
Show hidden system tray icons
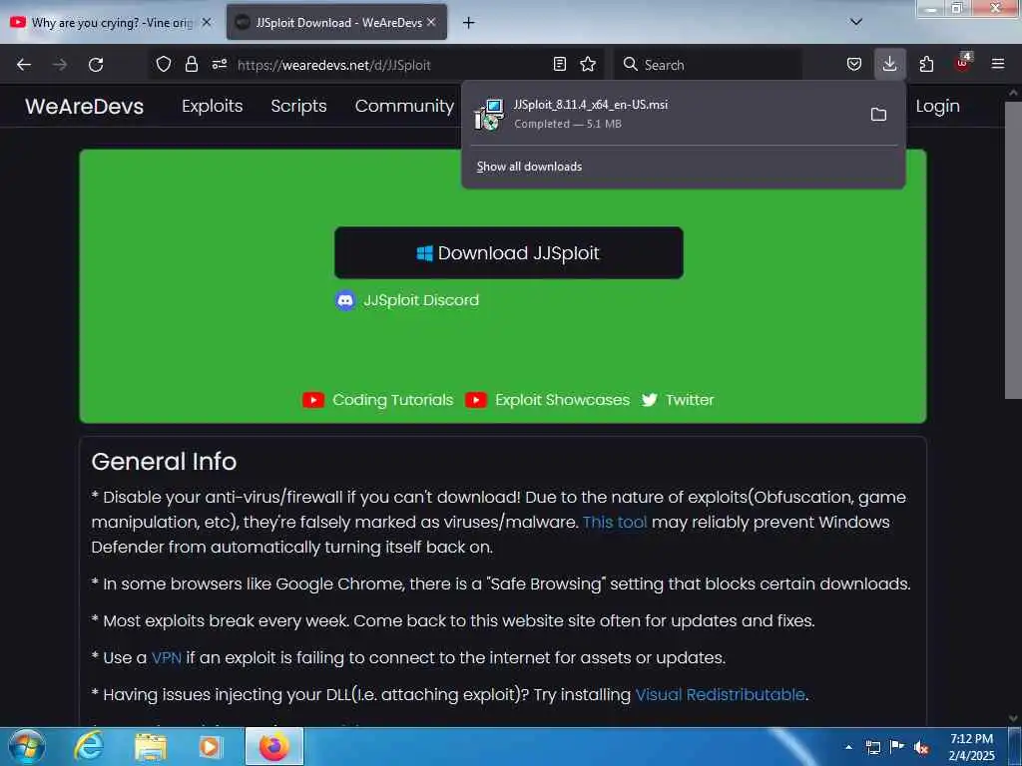click(x=848, y=747)
